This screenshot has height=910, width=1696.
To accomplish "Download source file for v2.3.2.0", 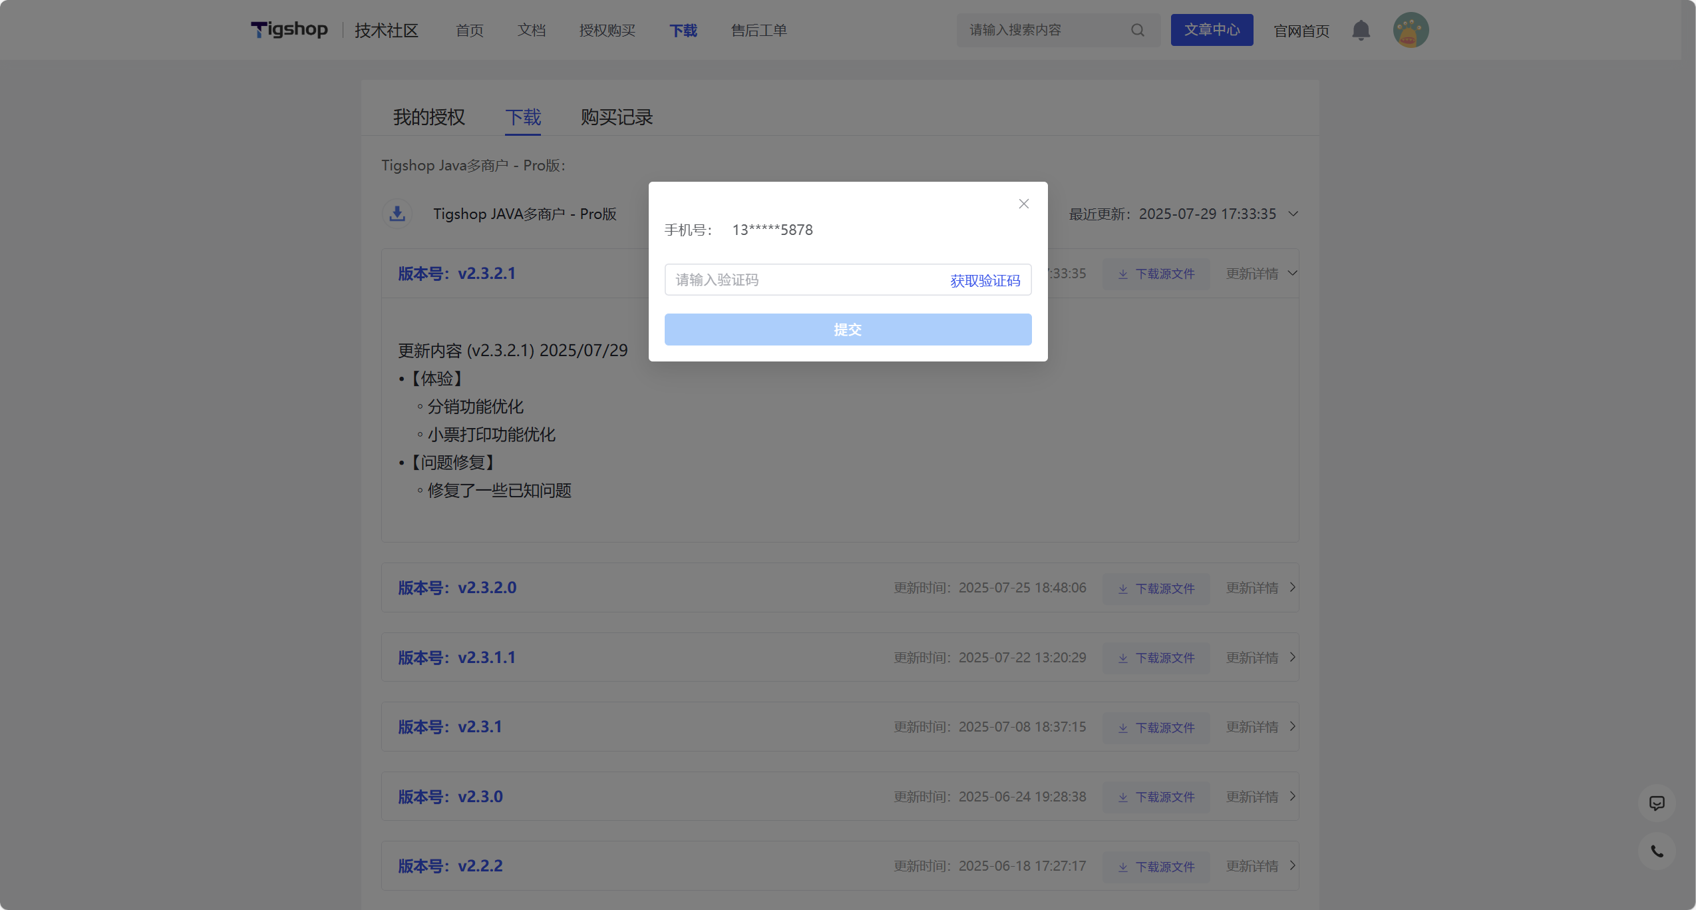I will [1156, 588].
